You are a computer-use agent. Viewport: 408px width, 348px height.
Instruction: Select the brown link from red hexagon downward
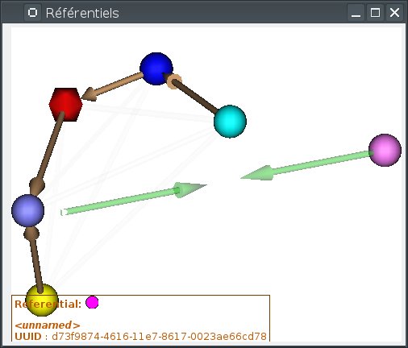tap(48, 153)
